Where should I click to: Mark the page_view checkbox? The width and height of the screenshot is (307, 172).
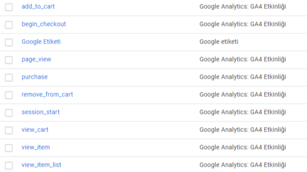coord(9,60)
